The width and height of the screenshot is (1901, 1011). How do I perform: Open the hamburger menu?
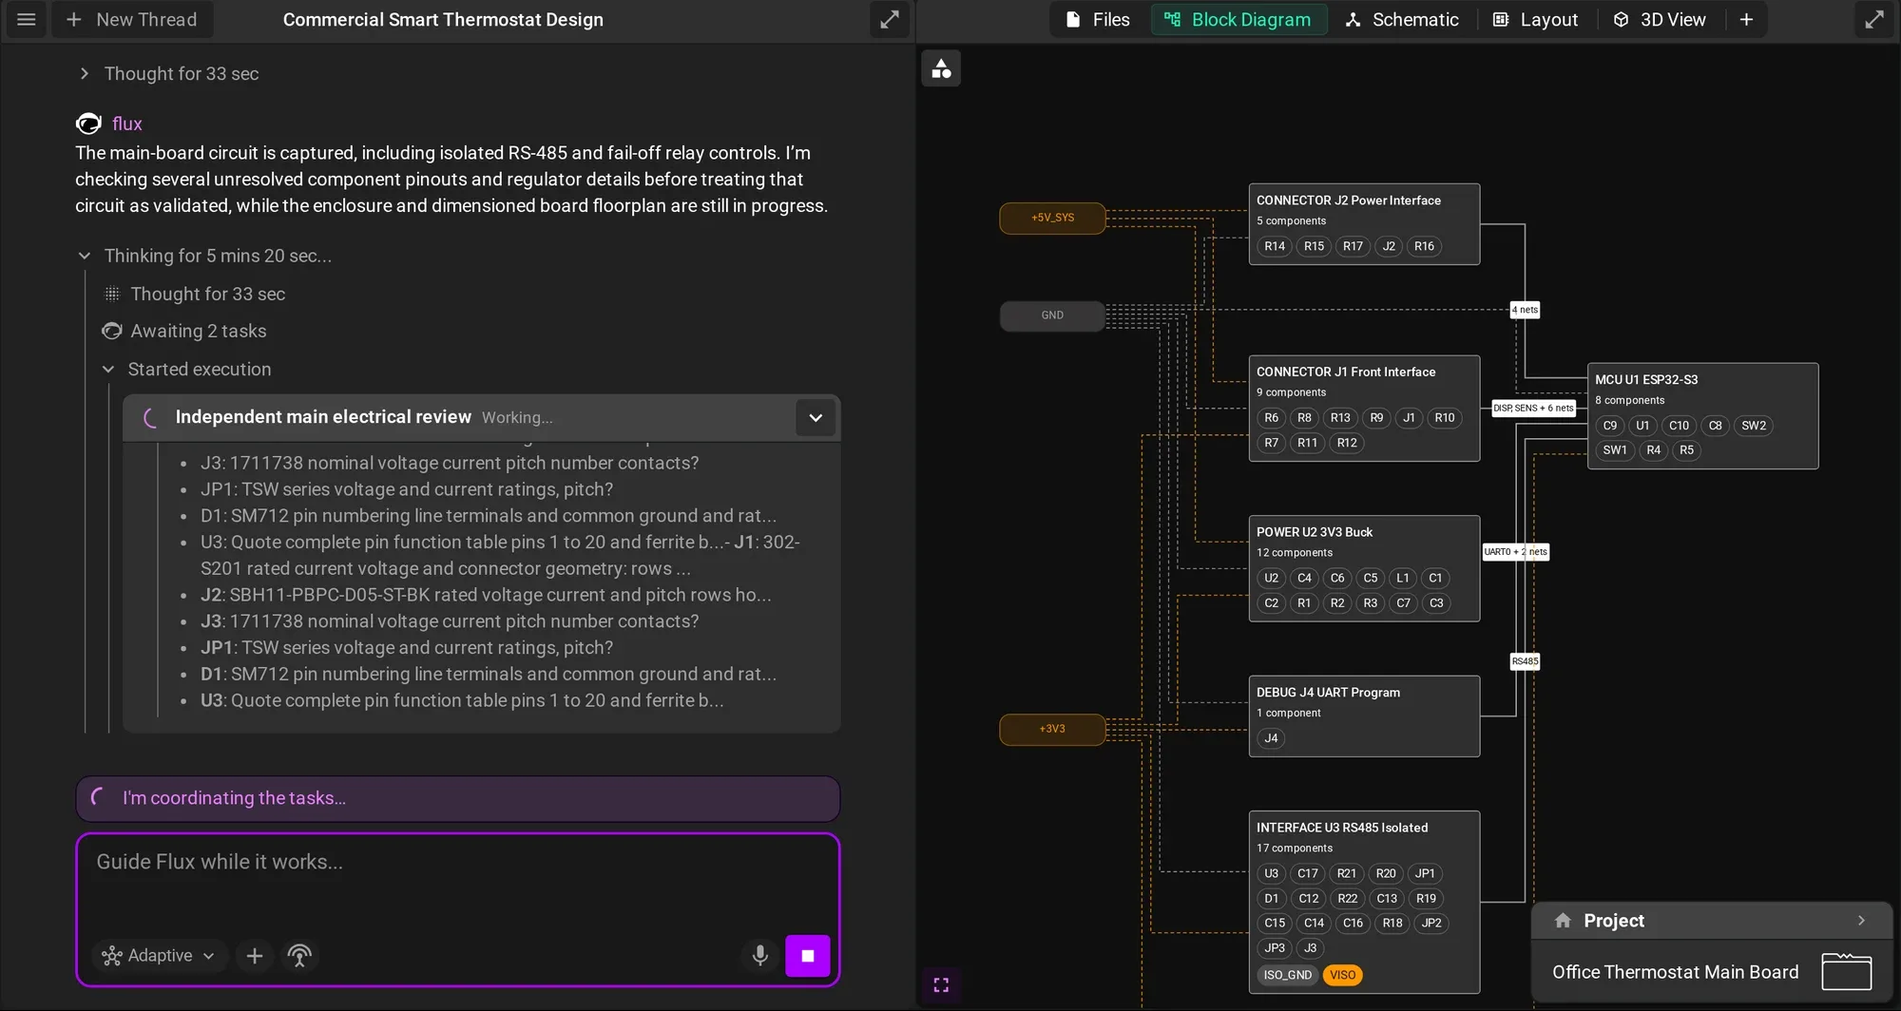(x=27, y=20)
